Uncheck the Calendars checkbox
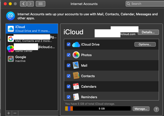The image size is (164, 116). click(x=69, y=86)
